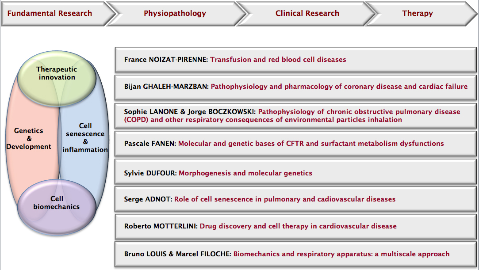Screen dimensions: 479x270
Task: Open France NOIZAT-PIRENNE transfusion team box
Action: [x=295, y=60]
